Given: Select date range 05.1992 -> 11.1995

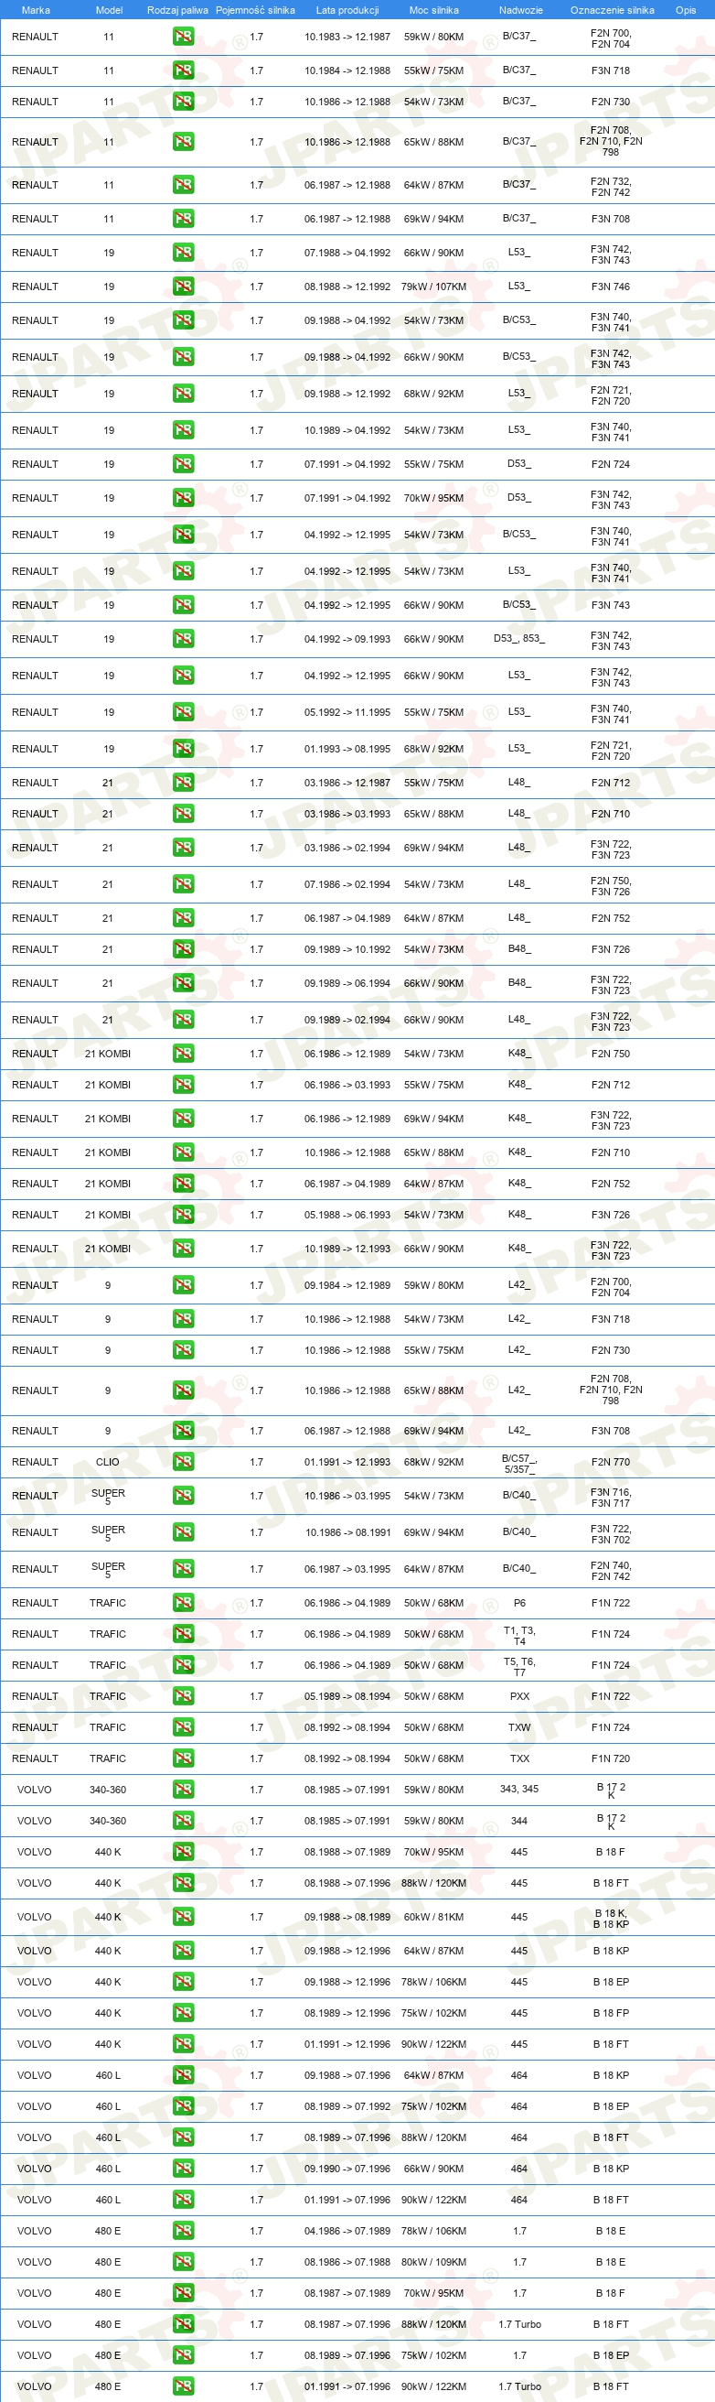Looking at the screenshot, I should click(347, 711).
